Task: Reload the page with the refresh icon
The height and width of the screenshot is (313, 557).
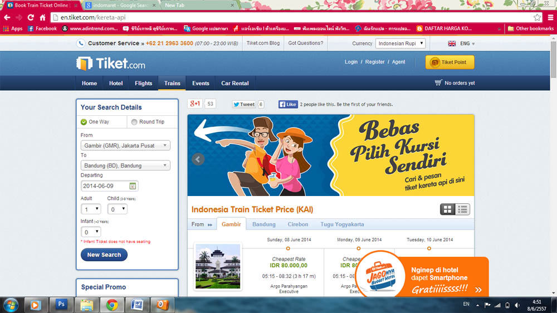Action: (31, 17)
